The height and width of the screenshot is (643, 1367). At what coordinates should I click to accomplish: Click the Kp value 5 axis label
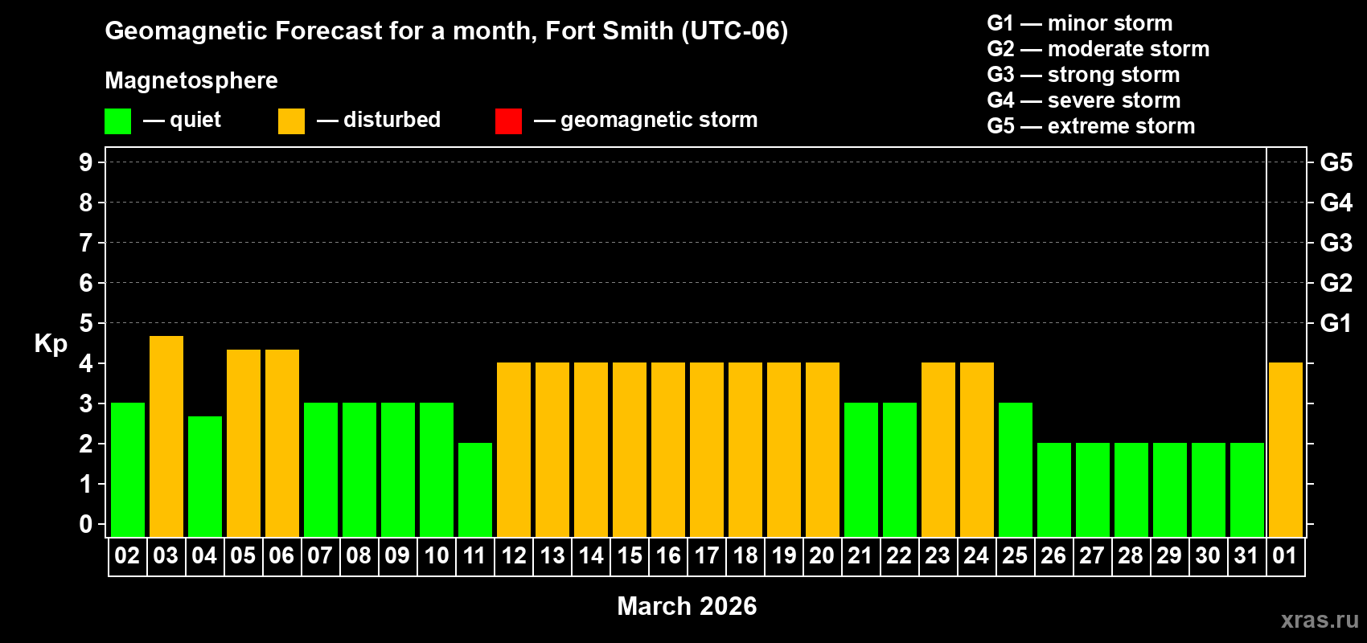86,323
